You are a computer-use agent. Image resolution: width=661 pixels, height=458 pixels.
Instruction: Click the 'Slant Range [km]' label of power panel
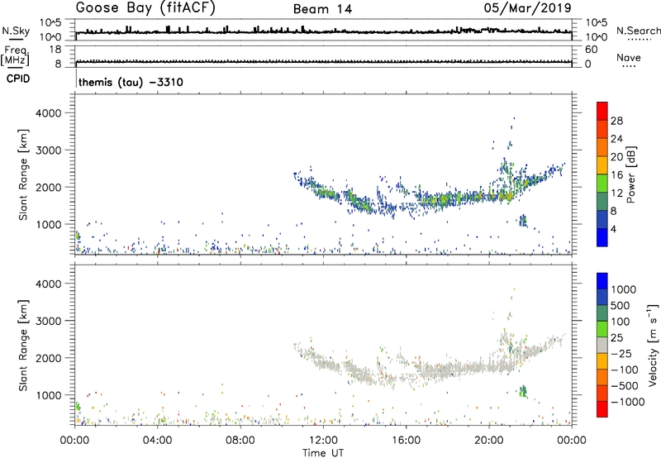[23, 174]
